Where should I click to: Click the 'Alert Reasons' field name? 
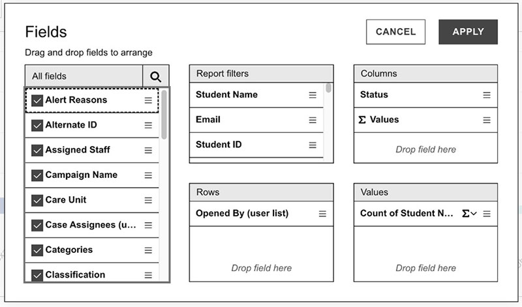[76, 100]
